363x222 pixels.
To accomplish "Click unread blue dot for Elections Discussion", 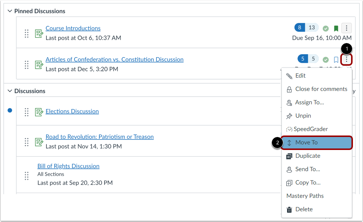I will [10, 110].
